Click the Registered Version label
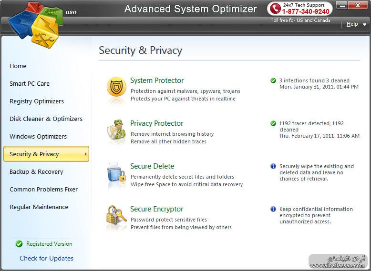 click(x=49, y=244)
